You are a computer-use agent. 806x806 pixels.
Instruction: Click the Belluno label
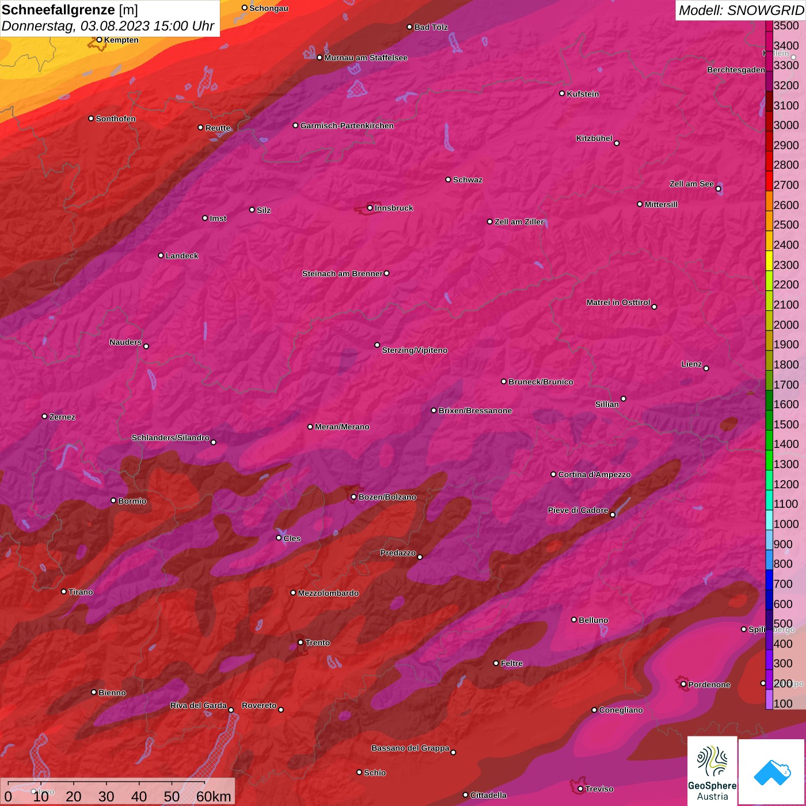(x=594, y=620)
